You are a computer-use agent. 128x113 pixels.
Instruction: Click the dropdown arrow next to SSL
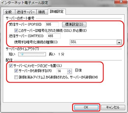click(x=119, y=42)
